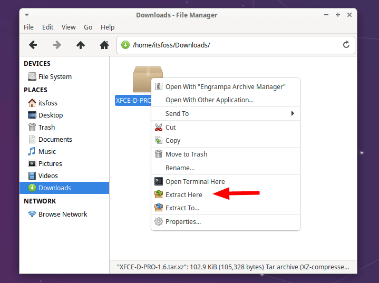Open the File menu
The width and height of the screenshot is (379, 283).
point(28,27)
